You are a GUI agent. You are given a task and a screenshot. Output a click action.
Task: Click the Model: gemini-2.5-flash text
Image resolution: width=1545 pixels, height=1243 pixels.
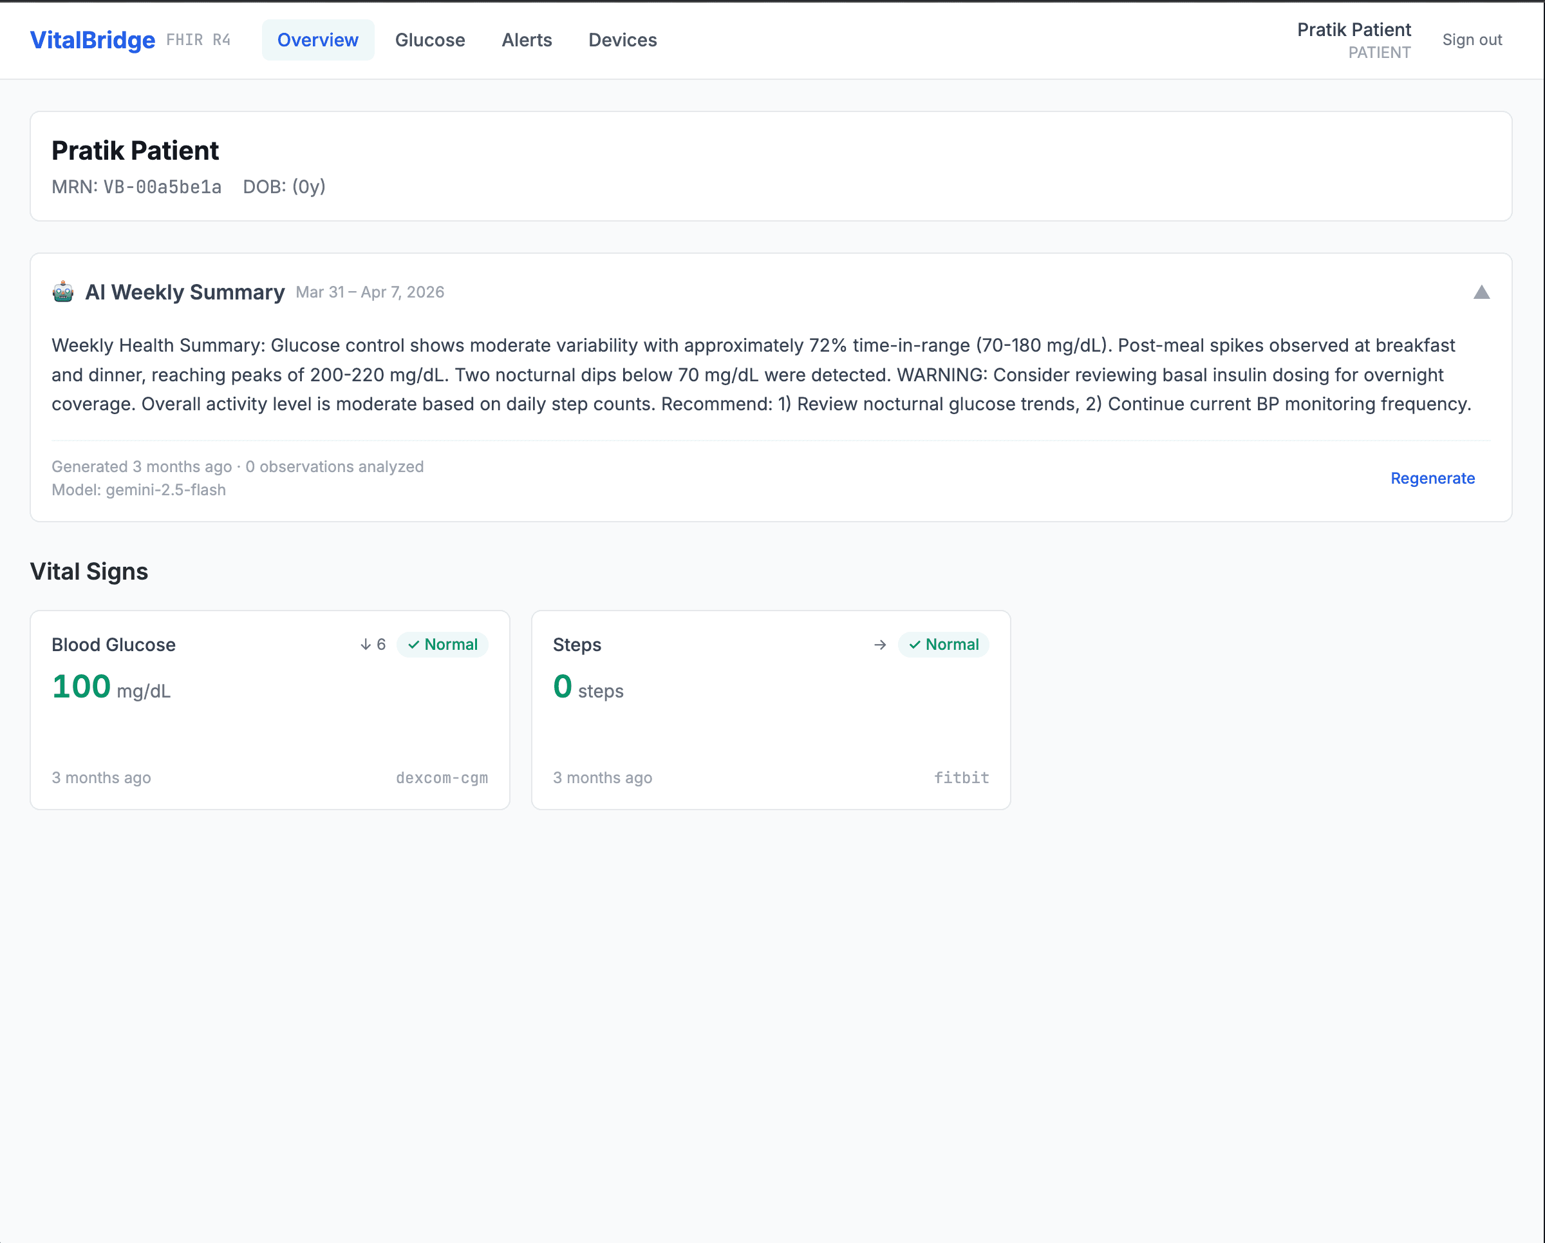click(138, 489)
